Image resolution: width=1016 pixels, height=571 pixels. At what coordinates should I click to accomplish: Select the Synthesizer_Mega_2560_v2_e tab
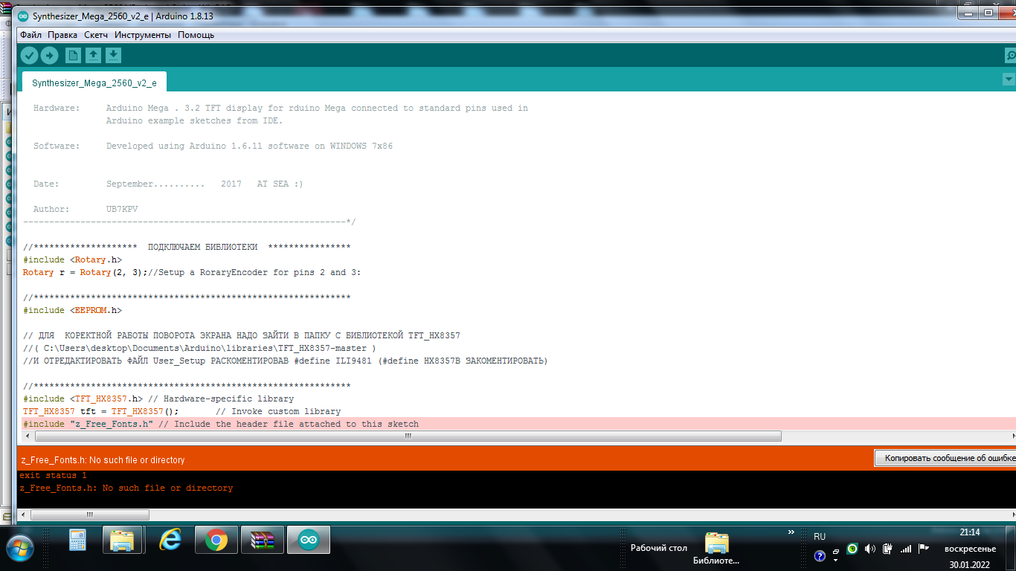(94, 83)
